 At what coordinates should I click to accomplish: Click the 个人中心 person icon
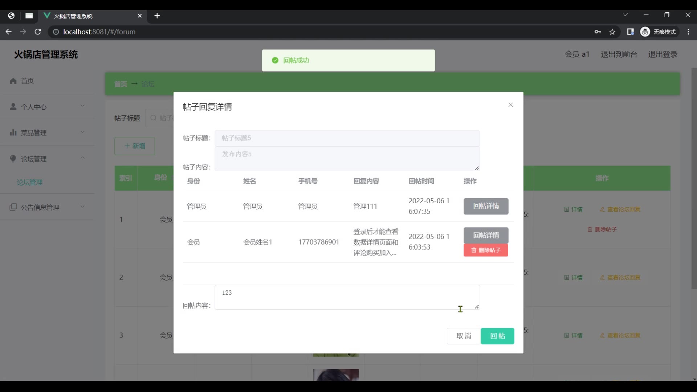[x=13, y=107]
